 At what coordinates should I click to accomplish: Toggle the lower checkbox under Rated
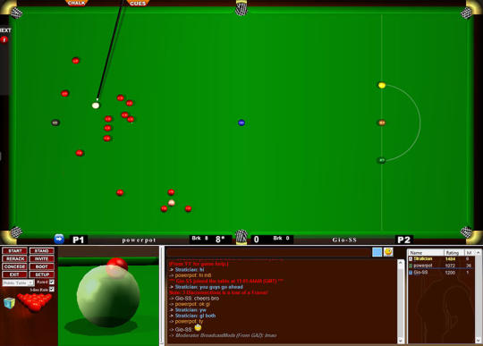point(52,289)
